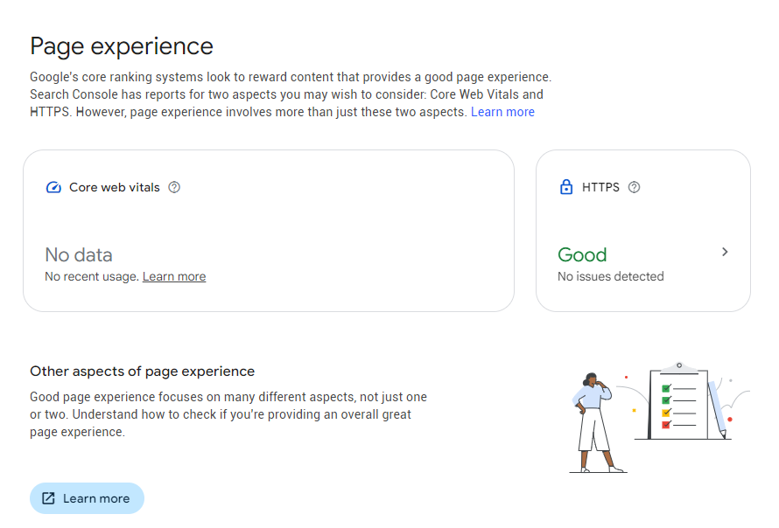Open help tooltip beside Core web vitals

pos(174,187)
